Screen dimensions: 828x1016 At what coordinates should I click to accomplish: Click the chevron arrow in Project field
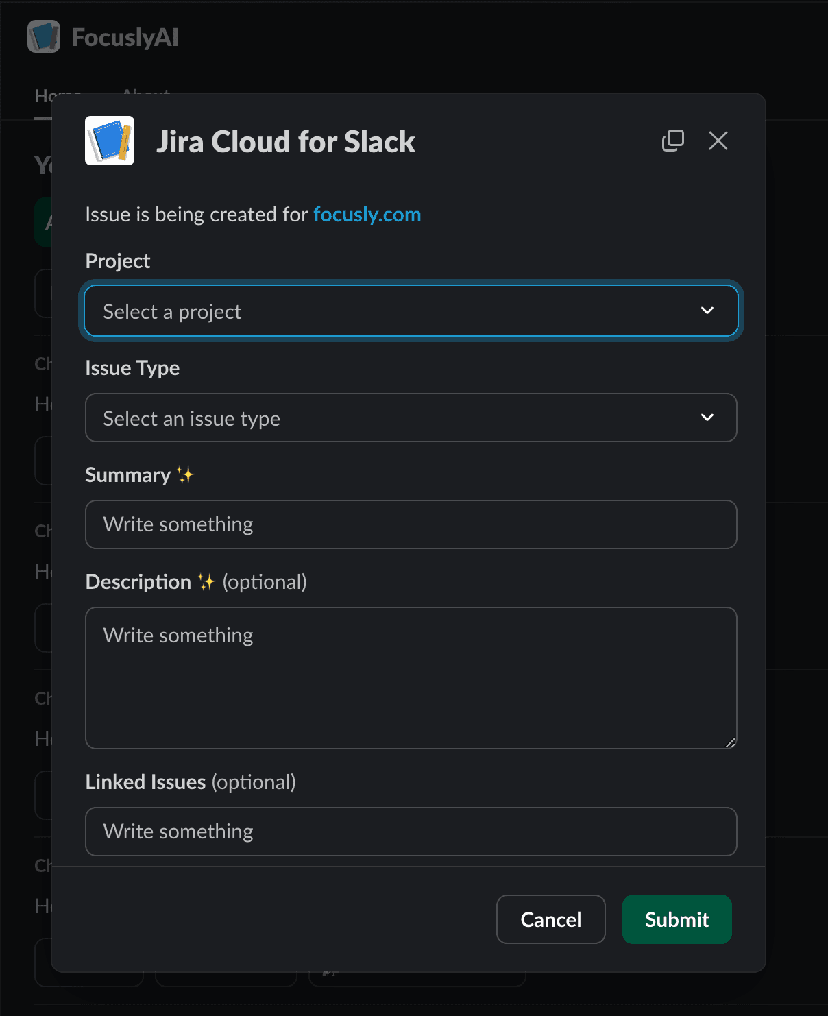click(x=707, y=311)
